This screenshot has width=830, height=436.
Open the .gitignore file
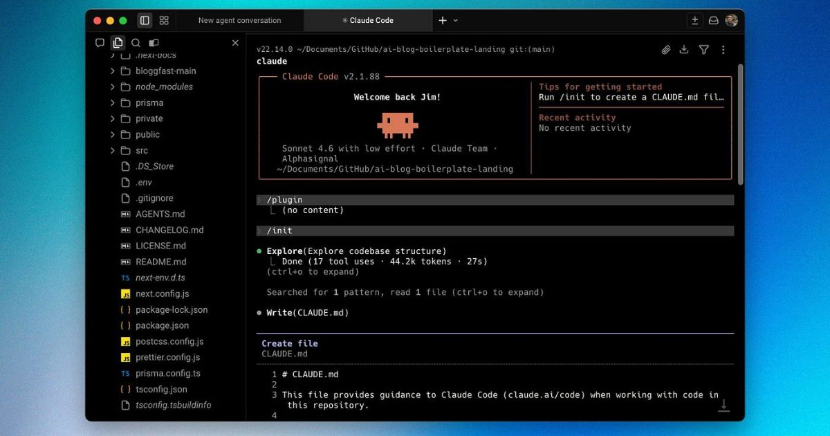click(154, 199)
